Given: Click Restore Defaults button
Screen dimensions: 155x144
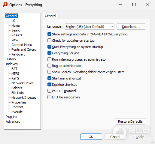Looking at the screenshot, I should point(130,121).
